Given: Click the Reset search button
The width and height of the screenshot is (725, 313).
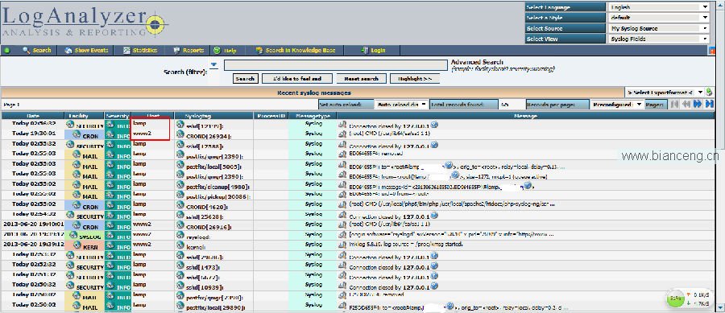Looking at the screenshot, I should [361, 79].
